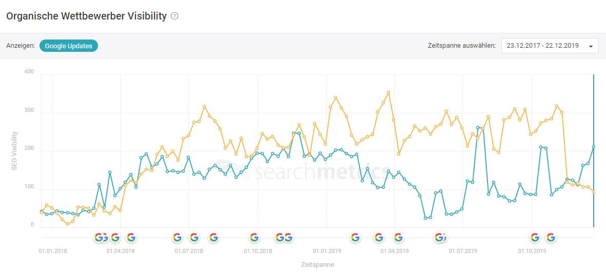Image resolution: width=606 pixels, height=273 pixels.
Task: Click the dropdown arrow next to 22.12.2019
Action: pyautogui.click(x=591, y=46)
